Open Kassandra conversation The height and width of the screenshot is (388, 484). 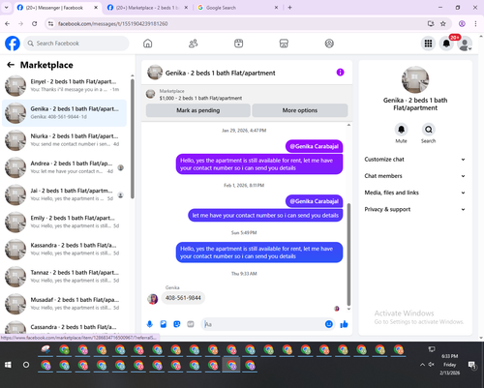click(64, 249)
